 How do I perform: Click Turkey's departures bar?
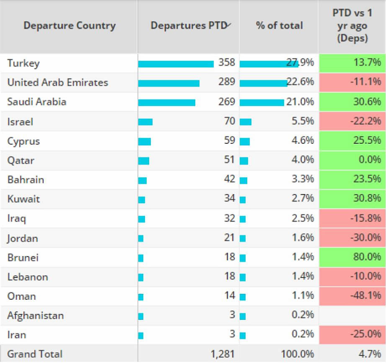tap(176, 64)
